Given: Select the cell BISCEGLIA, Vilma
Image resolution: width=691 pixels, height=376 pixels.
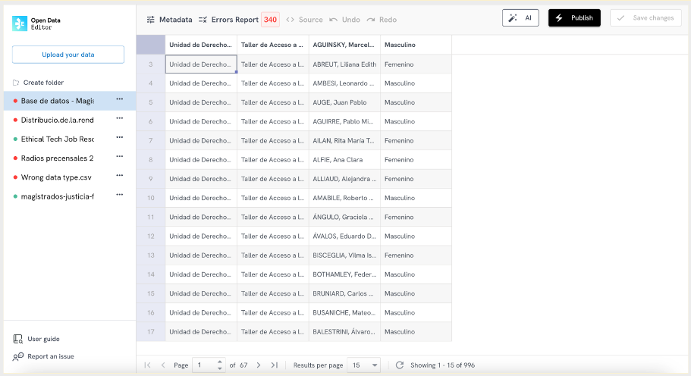Looking at the screenshot, I should (x=344, y=255).
